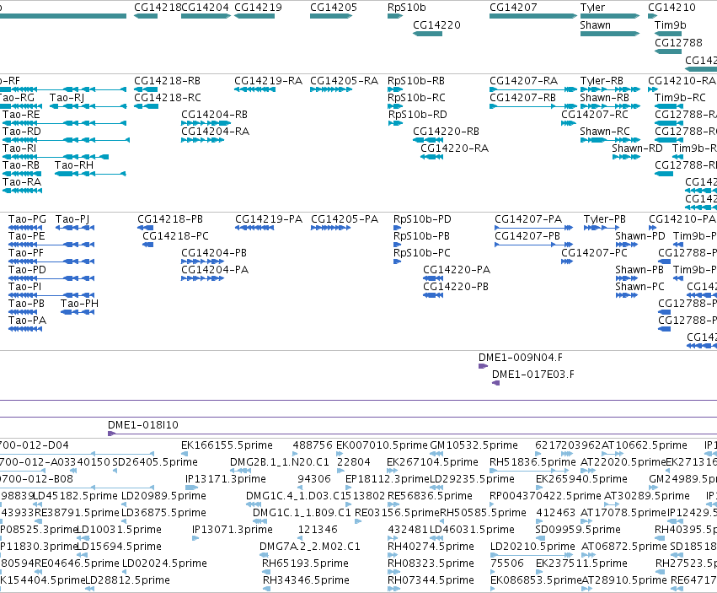This screenshot has height=593, width=717.
Task: Select the RpS10b-PC protein label
Action: coord(421,253)
